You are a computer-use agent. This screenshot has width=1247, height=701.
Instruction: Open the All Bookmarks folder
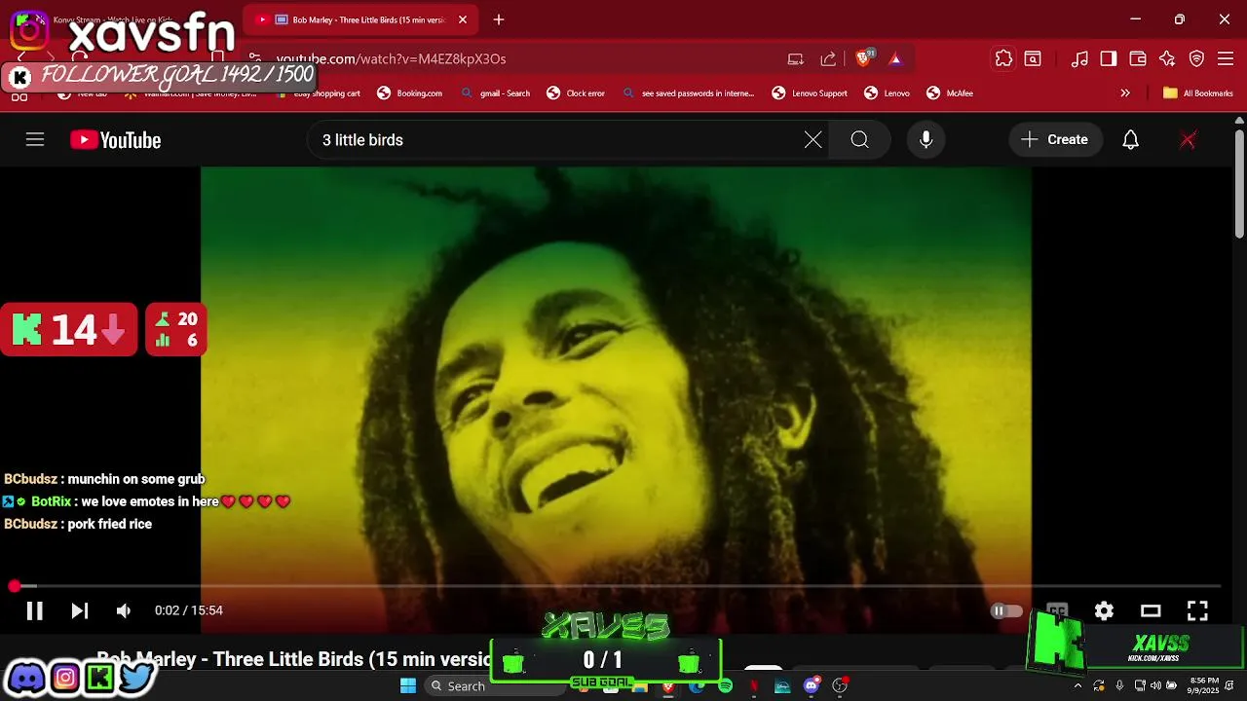click(x=1197, y=93)
